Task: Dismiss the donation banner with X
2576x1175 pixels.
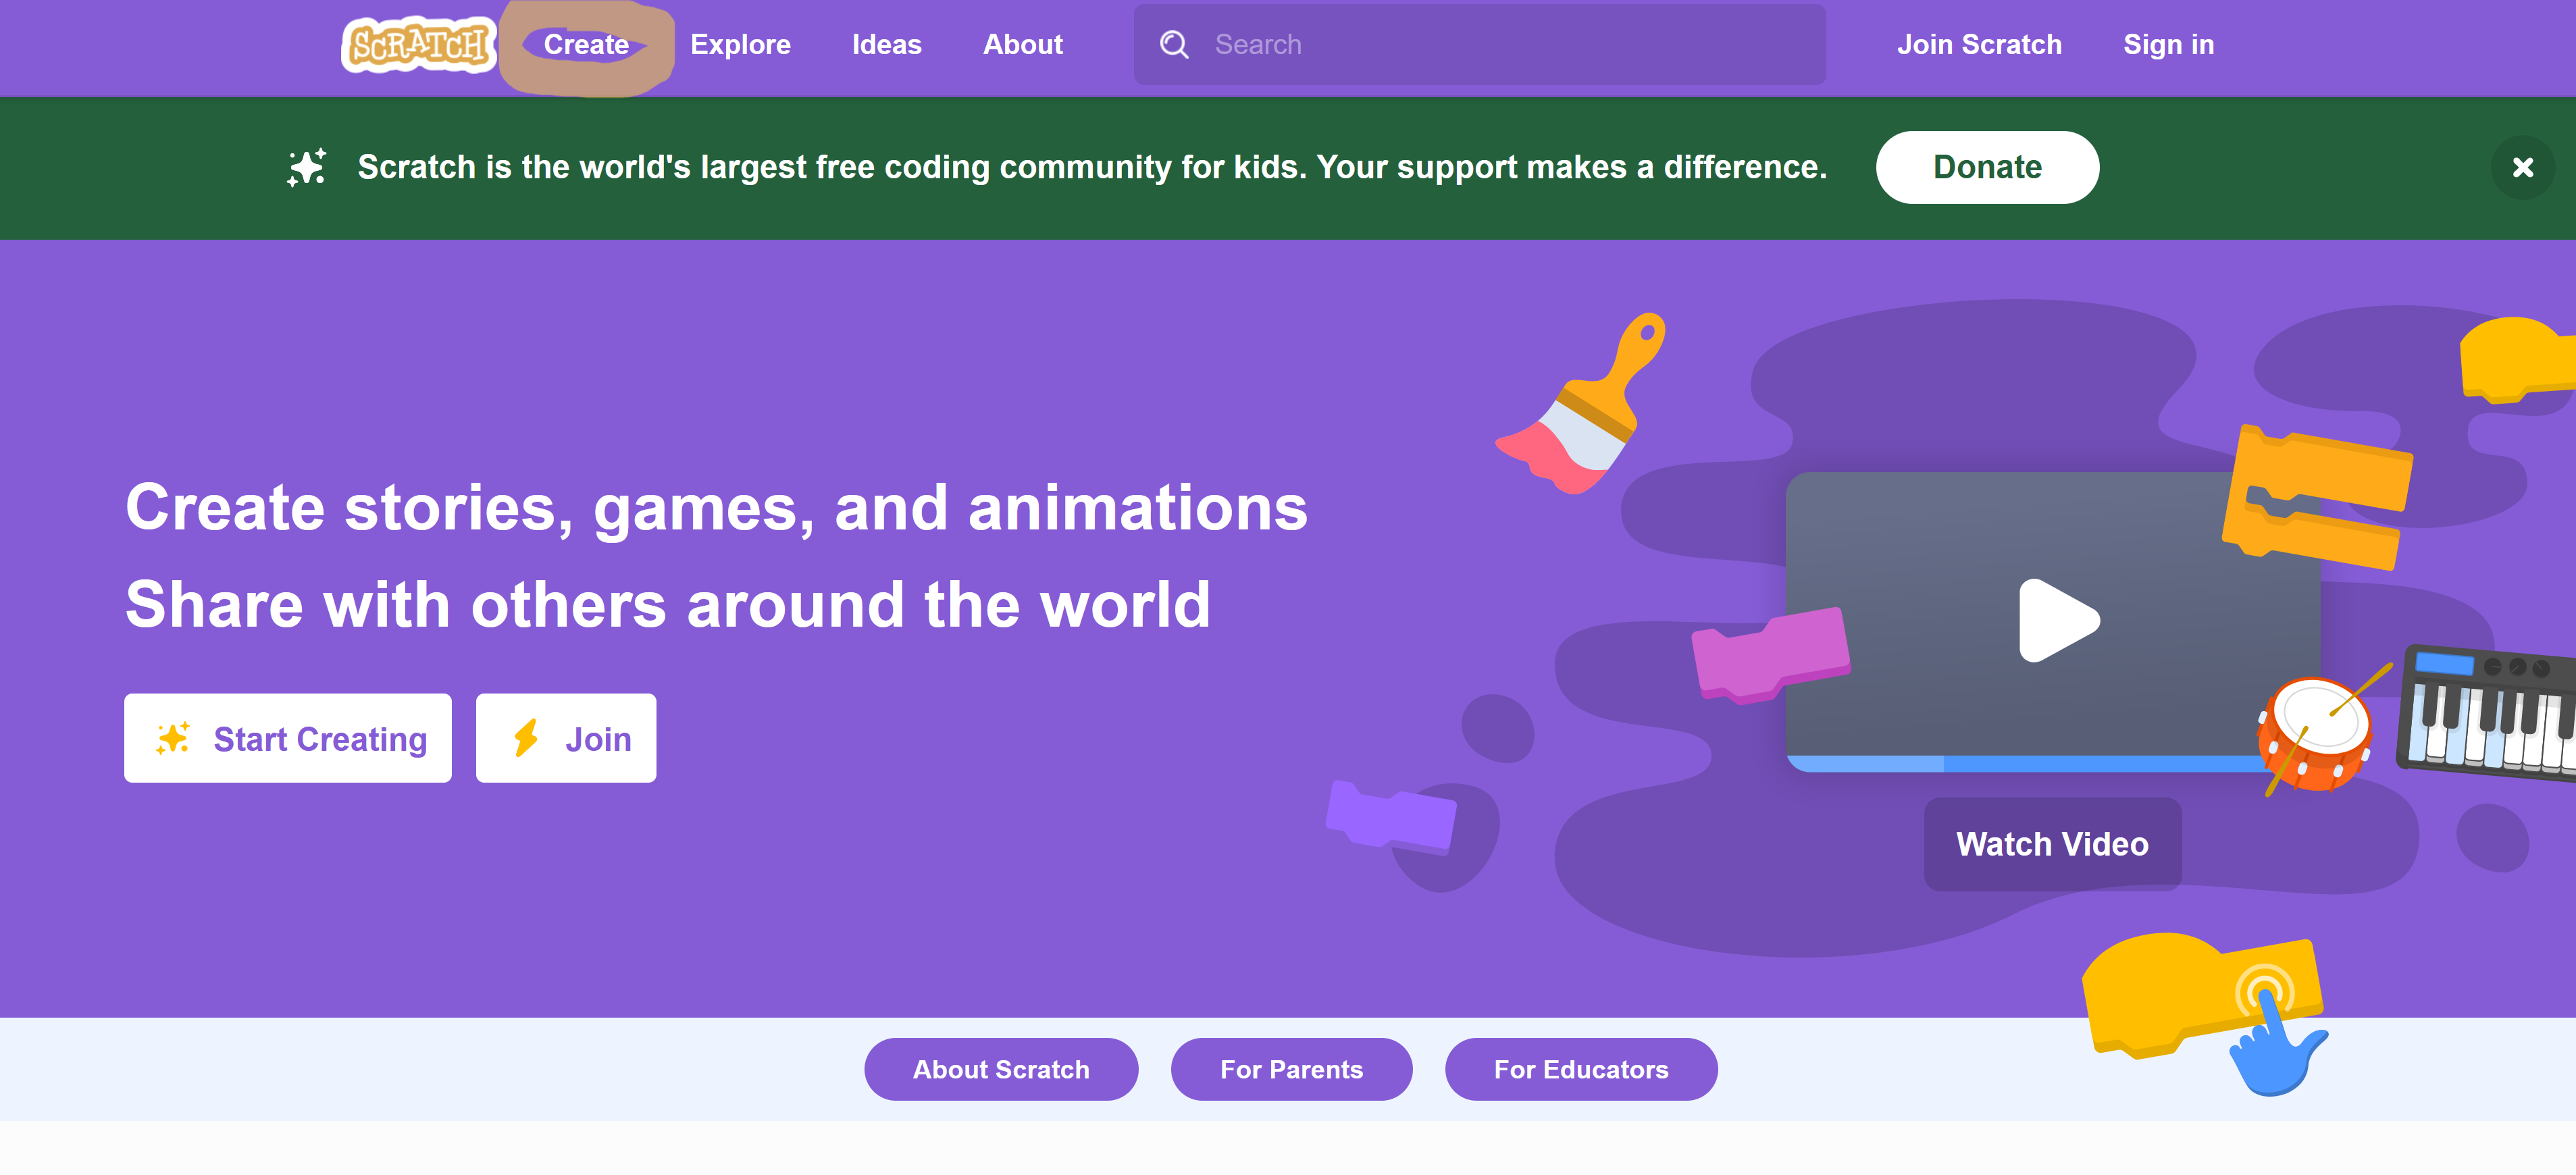Action: pos(2522,168)
